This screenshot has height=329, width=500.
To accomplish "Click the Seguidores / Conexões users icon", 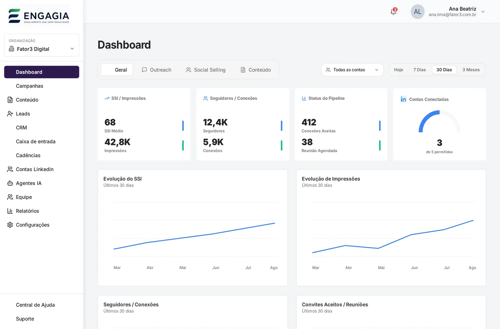I will 205,98.
